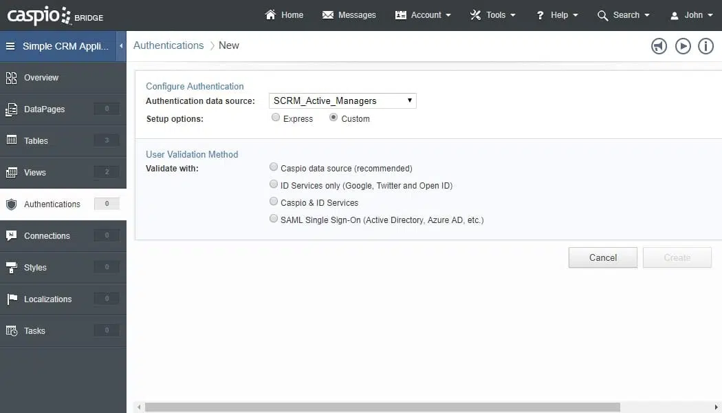The width and height of the screenshot is (722, 413).
Task: Choose Caspio data source (recommended) validation
Action: pyautogui.click(x=274, y=167)
